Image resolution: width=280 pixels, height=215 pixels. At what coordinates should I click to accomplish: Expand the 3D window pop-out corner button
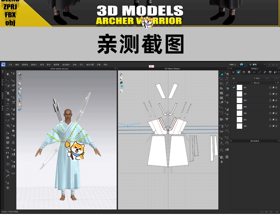tap(115, 69)
